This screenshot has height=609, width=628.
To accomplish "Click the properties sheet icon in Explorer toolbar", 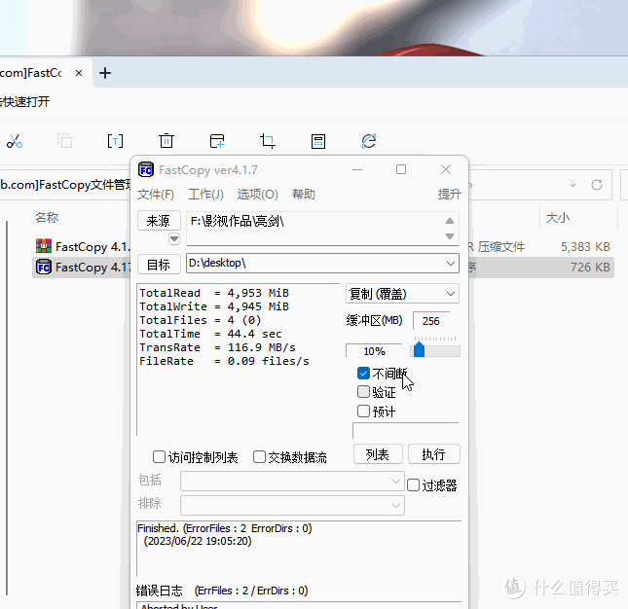I will point(318,141).
